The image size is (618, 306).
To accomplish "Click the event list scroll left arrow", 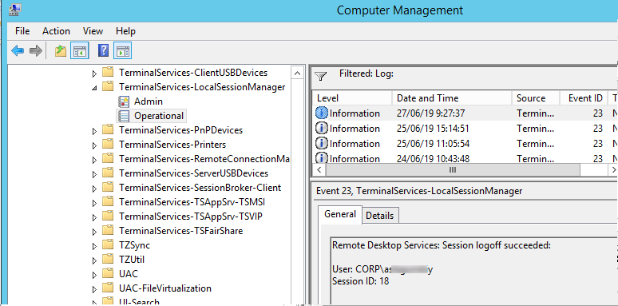I will (319, 170).
